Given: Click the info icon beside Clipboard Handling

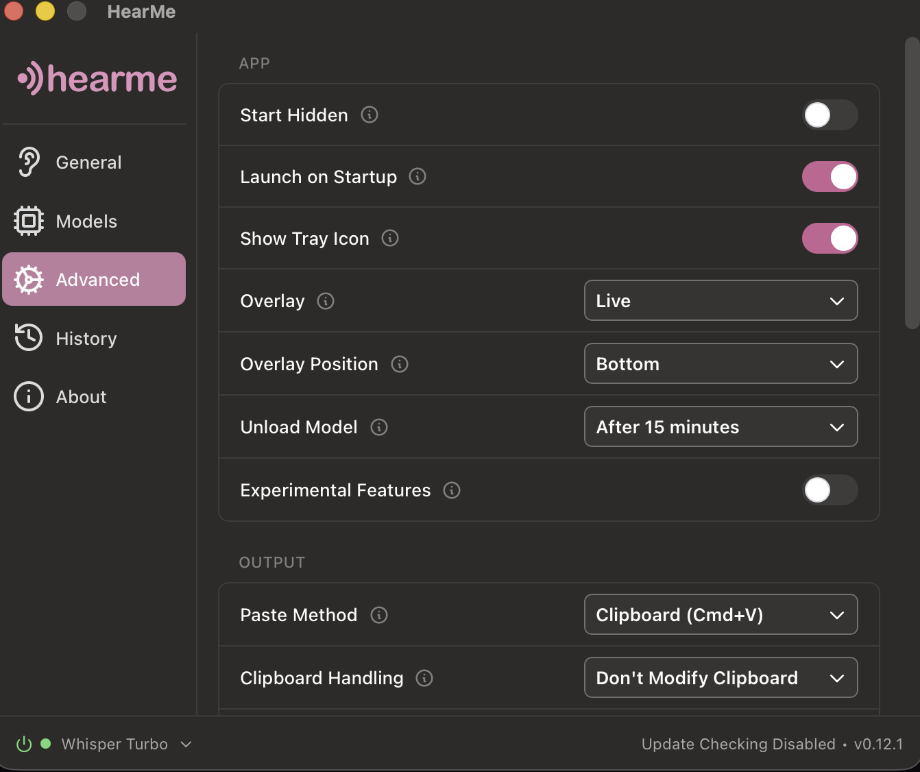Looking at the screenshot, I should click(x=424, y=678).
